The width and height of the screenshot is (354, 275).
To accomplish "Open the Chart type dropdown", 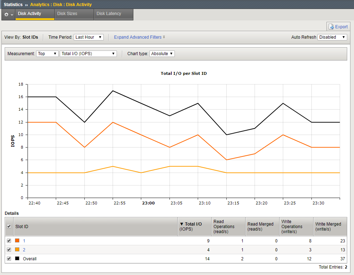I will click(162, 54).
